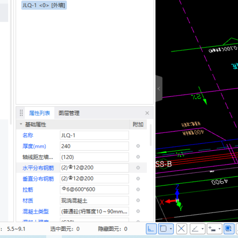
Task: Grab the panel drag handle dots
Action: (21, 113)
